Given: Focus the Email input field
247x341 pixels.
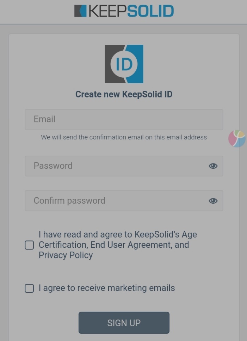Looking at the screenshot, I should point(124,120).
